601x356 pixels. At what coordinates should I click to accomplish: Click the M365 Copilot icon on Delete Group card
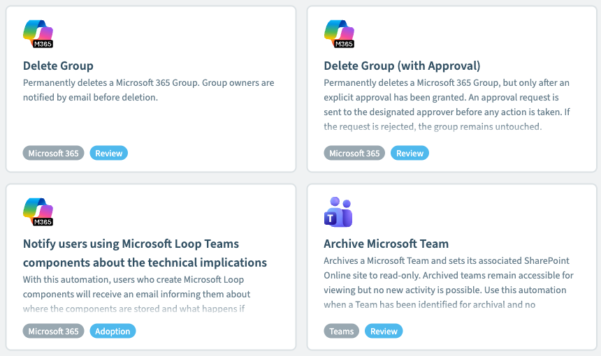[38, 34]
